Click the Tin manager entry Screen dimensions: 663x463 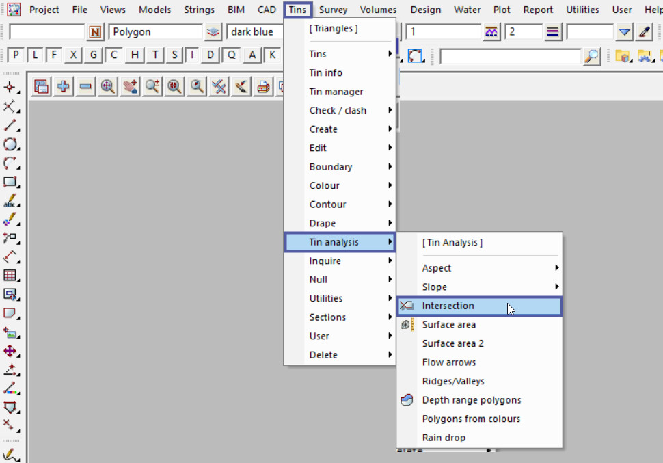pos(336,92)
